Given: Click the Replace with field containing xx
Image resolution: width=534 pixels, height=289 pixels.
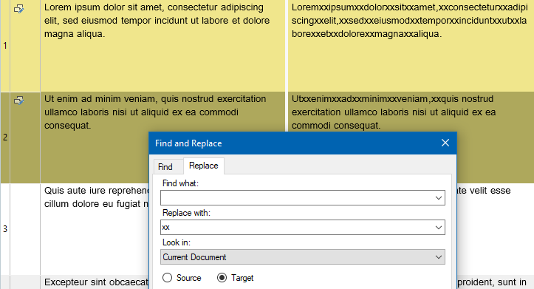Looking at the screenshot, I should (x=297, y=228).
